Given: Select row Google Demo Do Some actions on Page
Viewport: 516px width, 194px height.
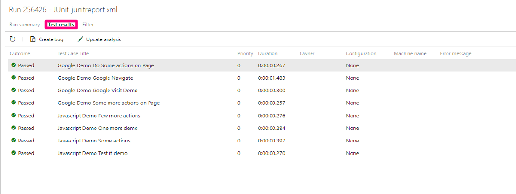Looking at the screenshot, I should tap(106, 65).
